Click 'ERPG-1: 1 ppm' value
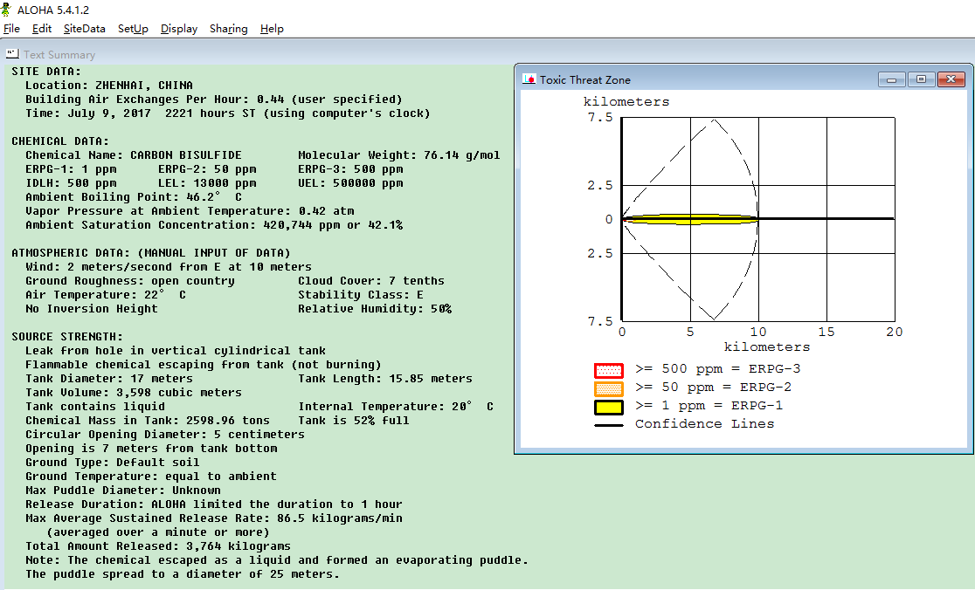This screenshot has width=975, height=590. point(71,169)
